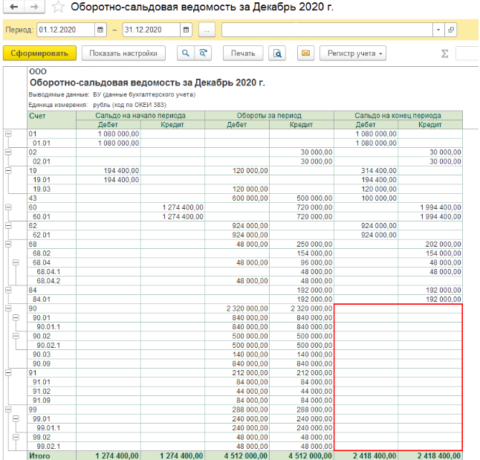Open calendar for end date 31.12.2020

[x=186, y=30]
